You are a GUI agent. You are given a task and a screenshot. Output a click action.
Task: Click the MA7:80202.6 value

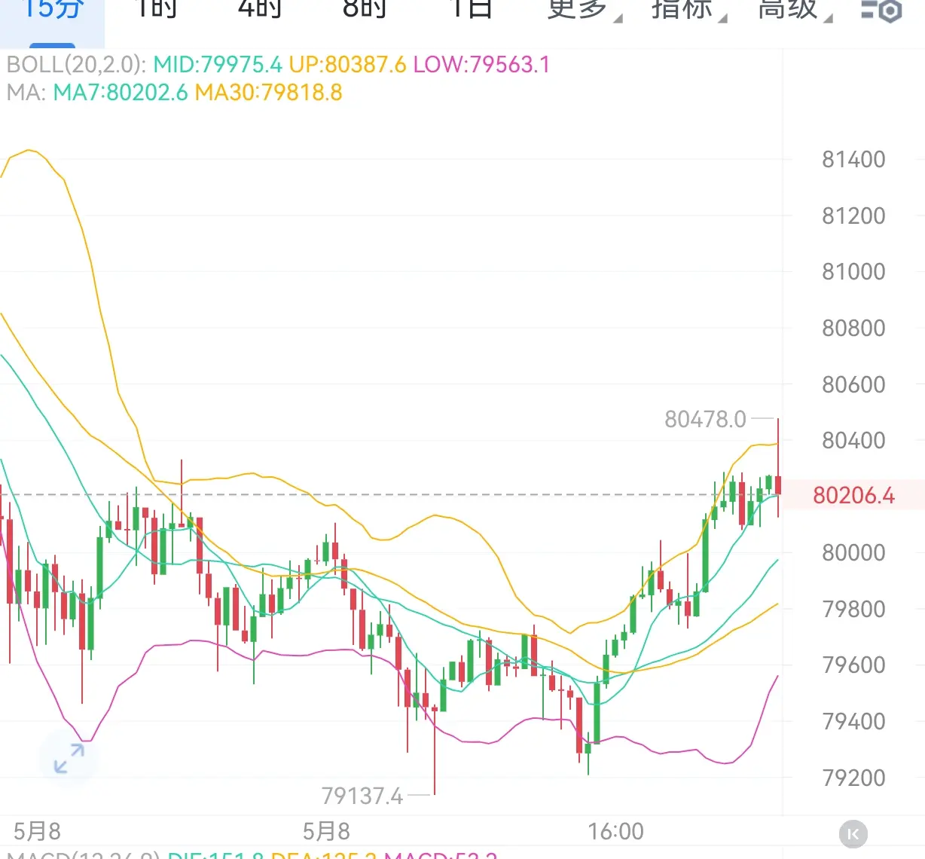point(121,93)
